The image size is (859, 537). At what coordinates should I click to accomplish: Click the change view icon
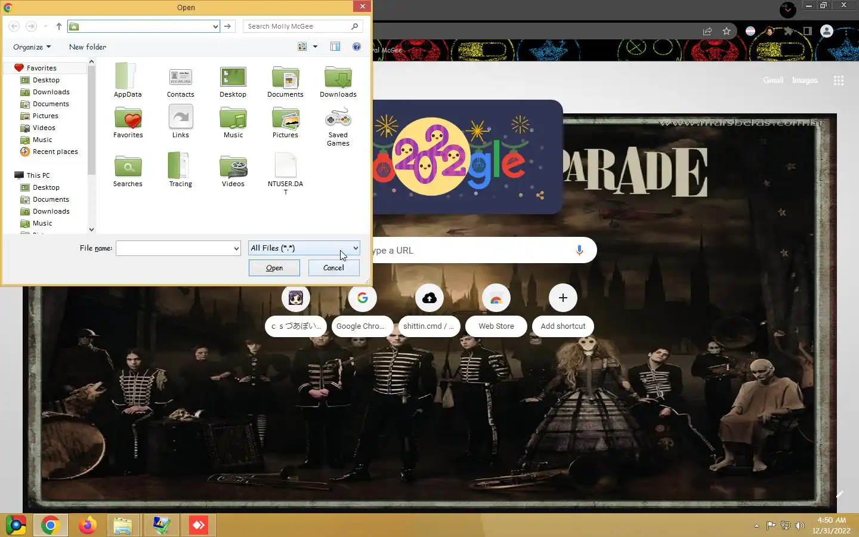pos(302,47)
